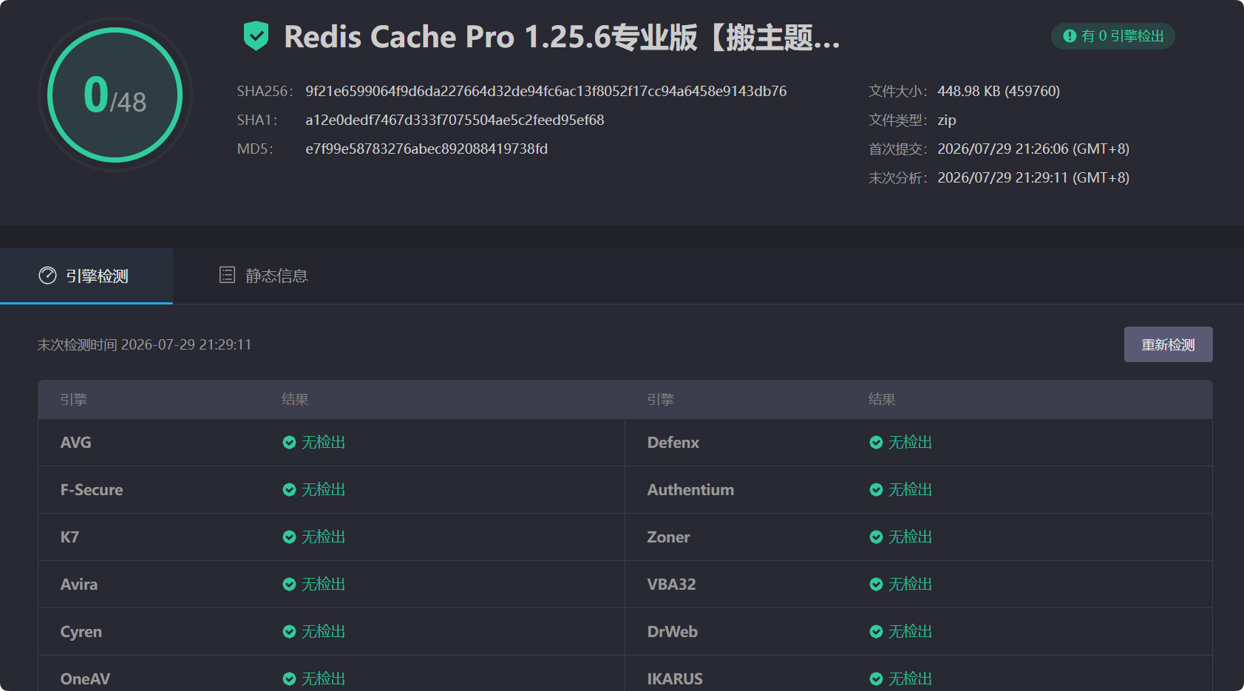Image resolution: width=1244 pixels, height=691 pixels.
Task: Click the file size value 448.98 KB
Action: 999,91
